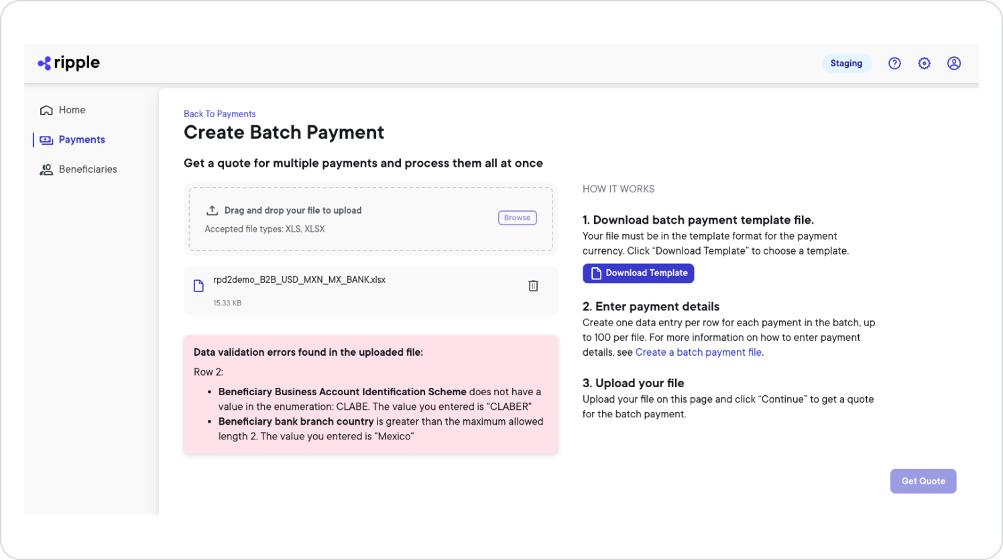Click the Beneficiaries people icon

pyautogui.click(x=46, y=169)
